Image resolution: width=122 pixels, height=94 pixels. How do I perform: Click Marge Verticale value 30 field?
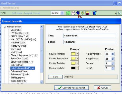pos(108,54)
